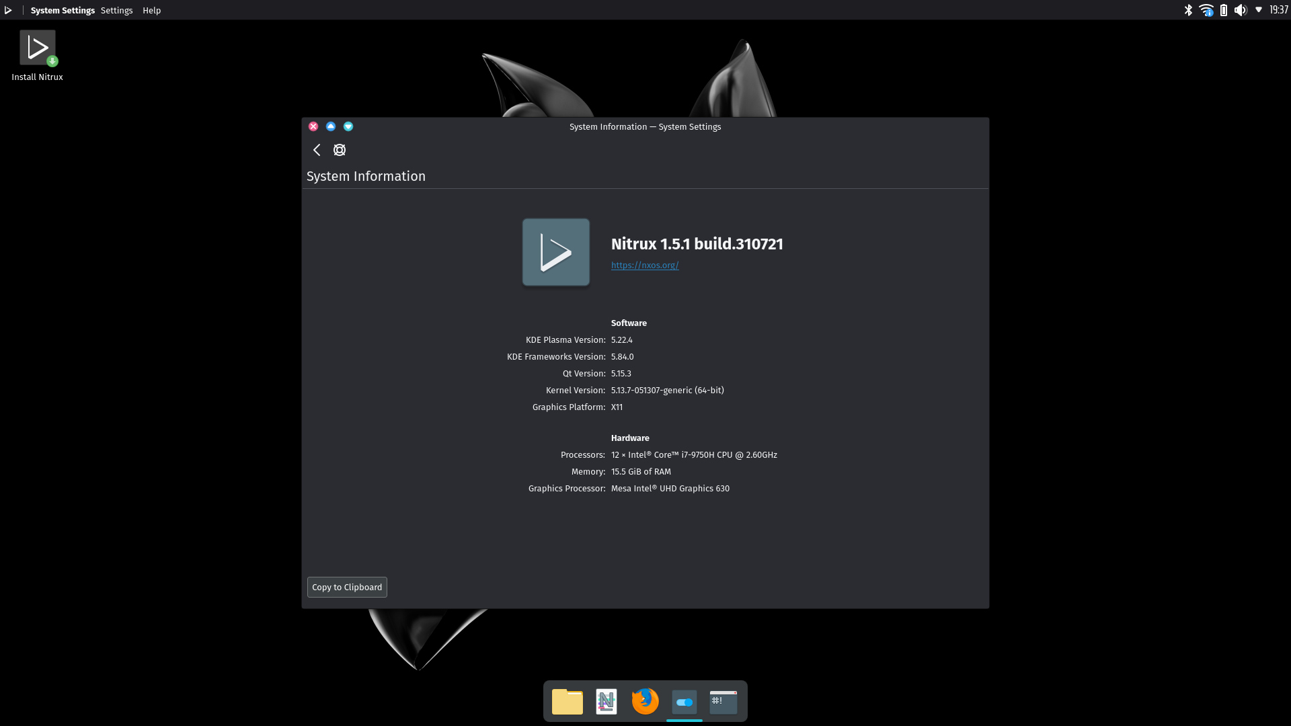The image size is (1291, 726).
Task: Visit the https://nxos.org/ link
Action: [x=644, y=265]
